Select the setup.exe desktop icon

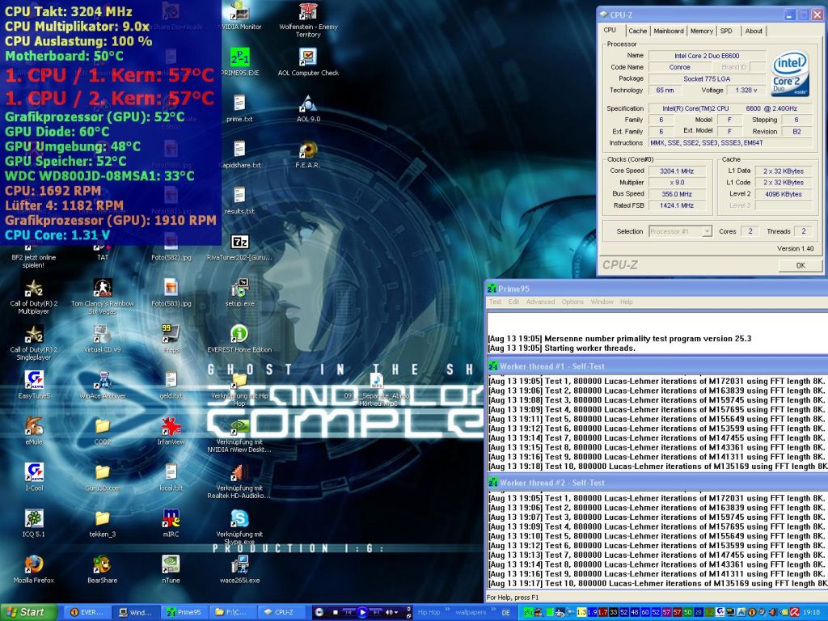click(x=239, y=293)
